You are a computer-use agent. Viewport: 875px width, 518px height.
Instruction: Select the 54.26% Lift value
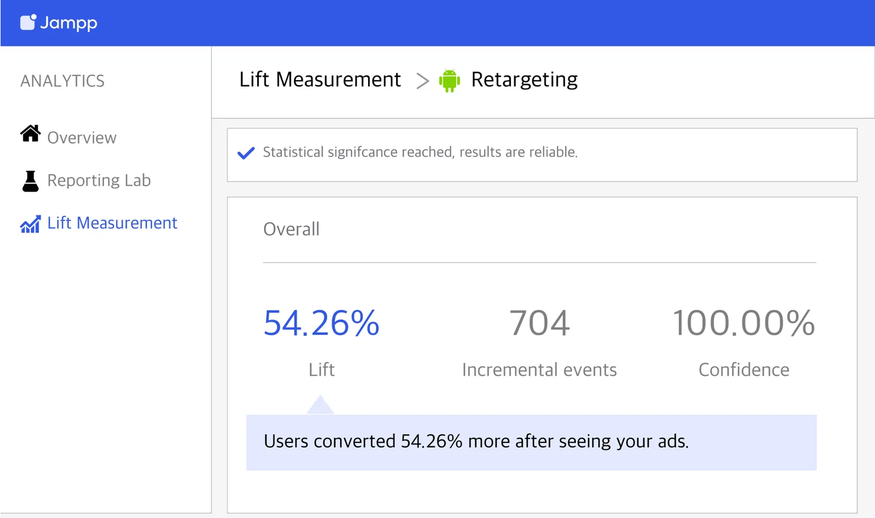click(321, 323)
